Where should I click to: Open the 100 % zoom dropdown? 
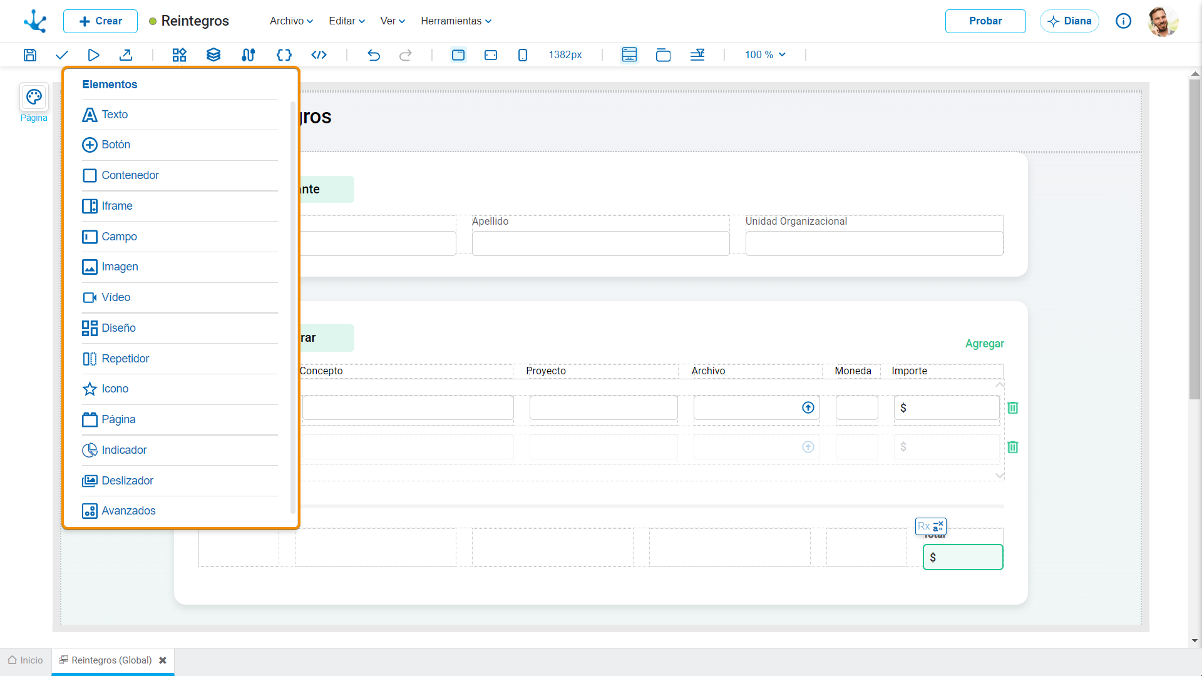click(x=765, y=55)
